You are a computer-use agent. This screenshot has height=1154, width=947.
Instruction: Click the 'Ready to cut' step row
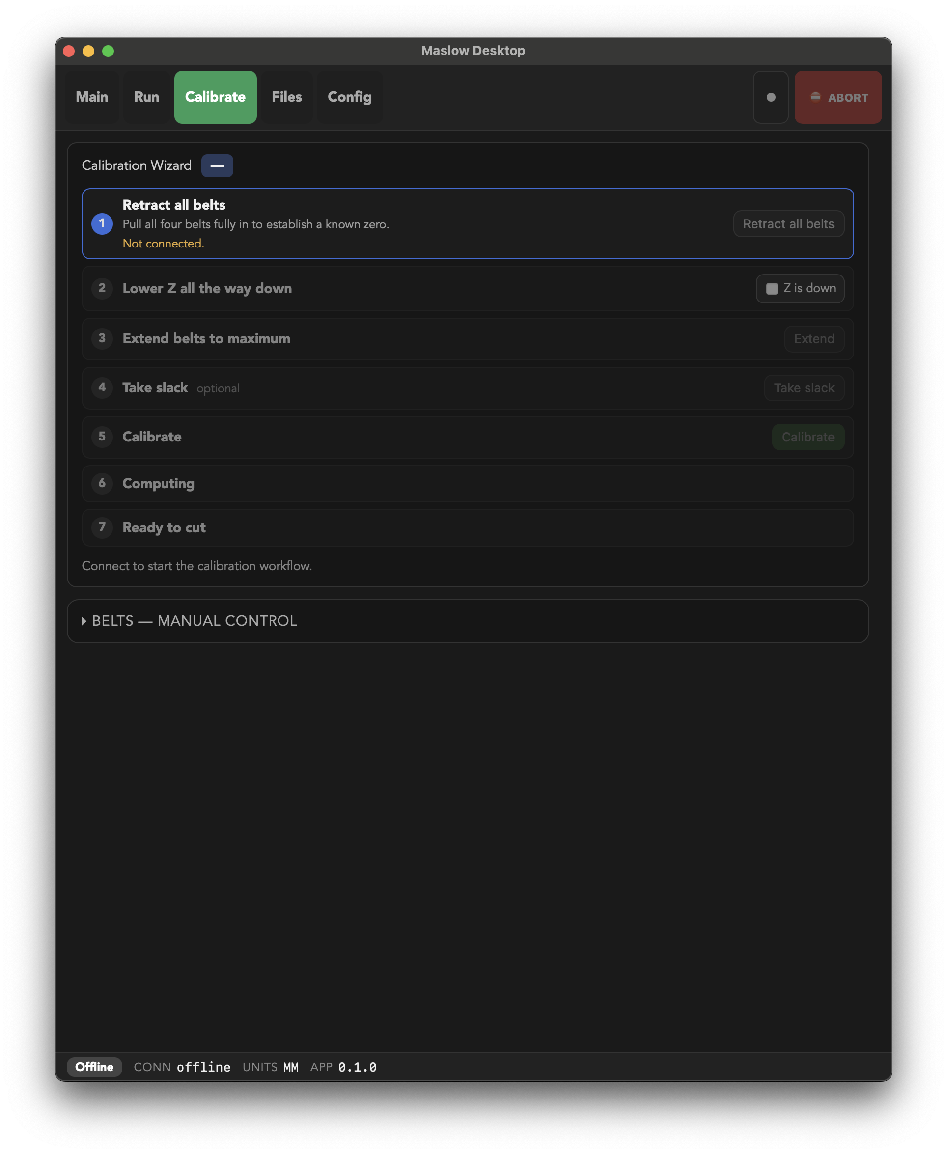click(468, 527)
